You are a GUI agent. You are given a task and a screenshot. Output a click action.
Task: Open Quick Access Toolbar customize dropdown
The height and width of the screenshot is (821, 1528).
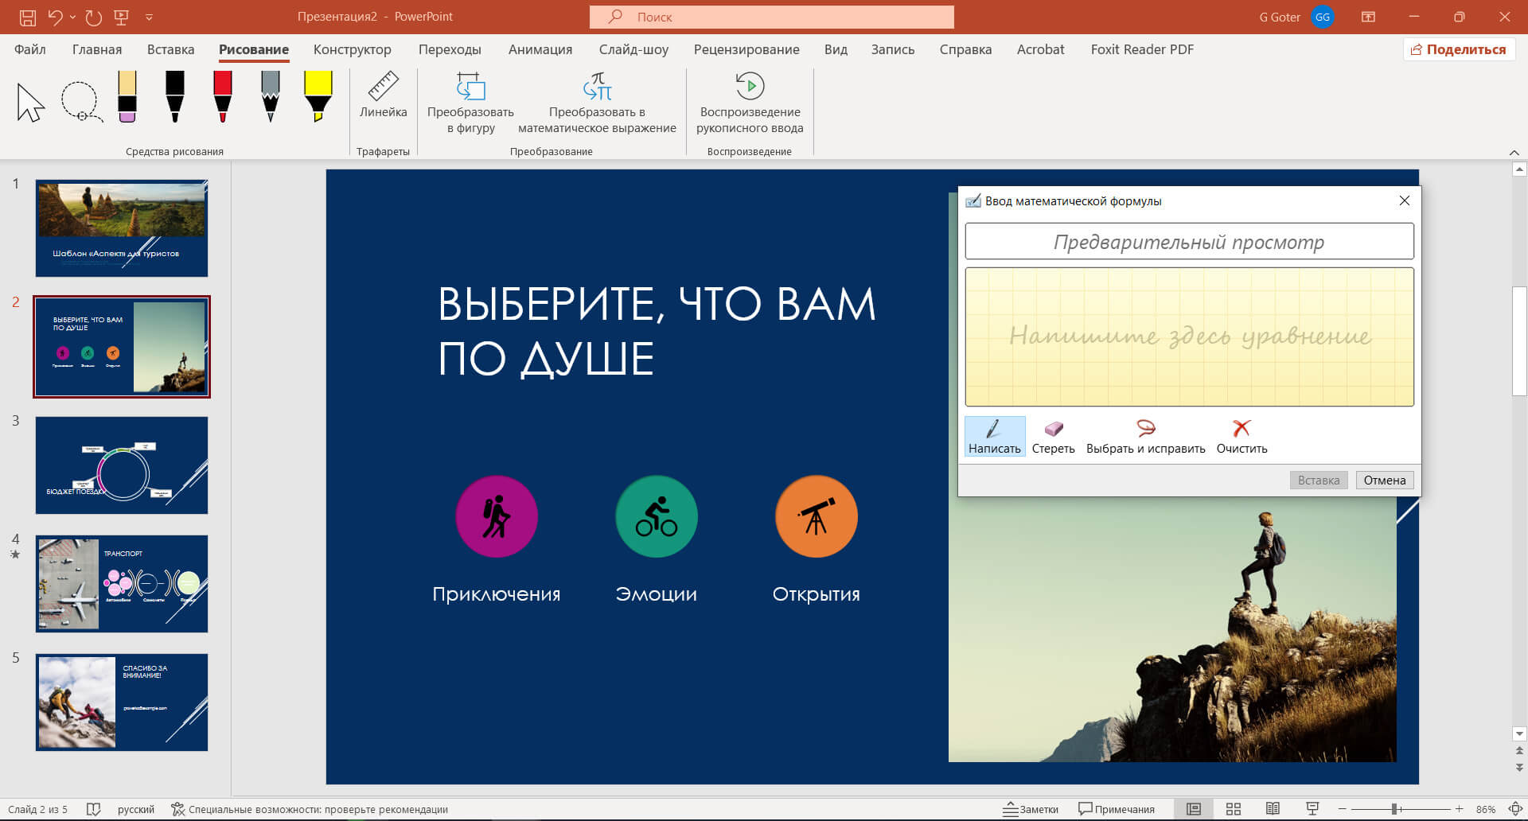point(149,17)
